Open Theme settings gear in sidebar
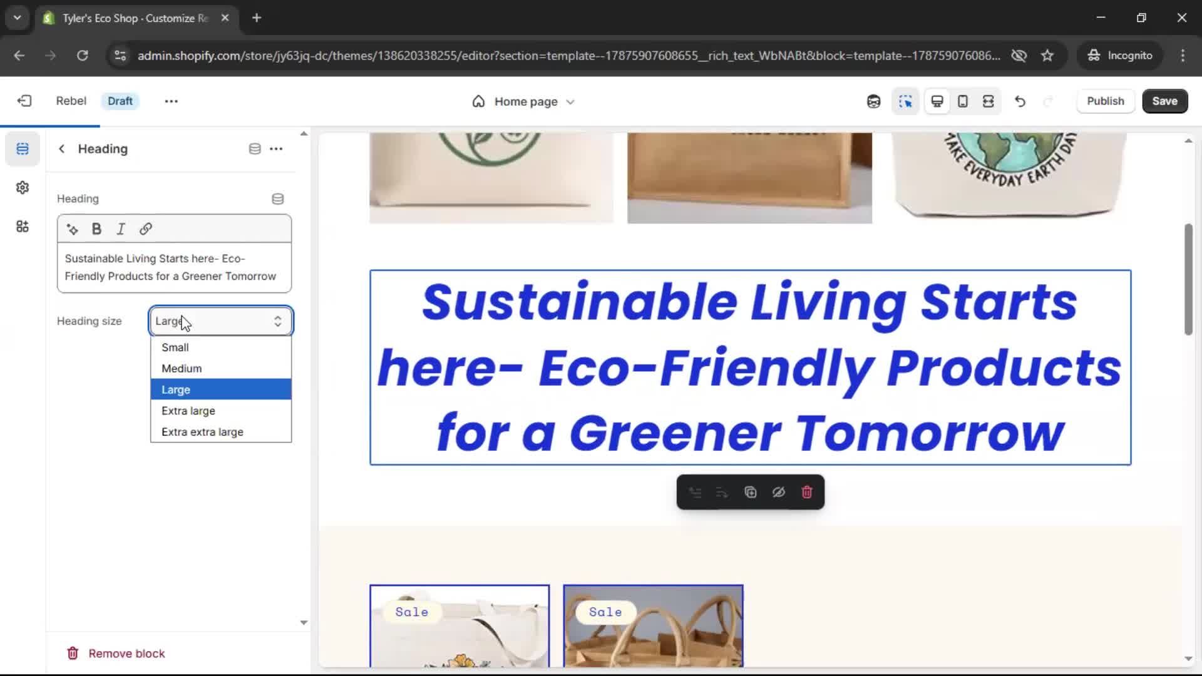1202x676 pixels. coord(23,188)
